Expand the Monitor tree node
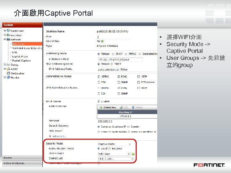The height and width of the screenshot is (173, 231). point(5,77)
